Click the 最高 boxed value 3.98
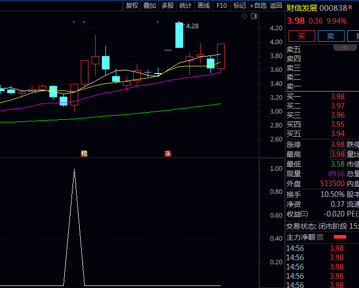The width and height of the screenshot is (359, 288). pos(338,154)
